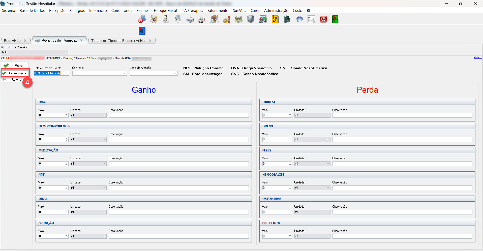Image resolution: width=483 pixels, height=251 pixels.
Task: Click the Gravar/Assinar button
Action: coord(15,73)
